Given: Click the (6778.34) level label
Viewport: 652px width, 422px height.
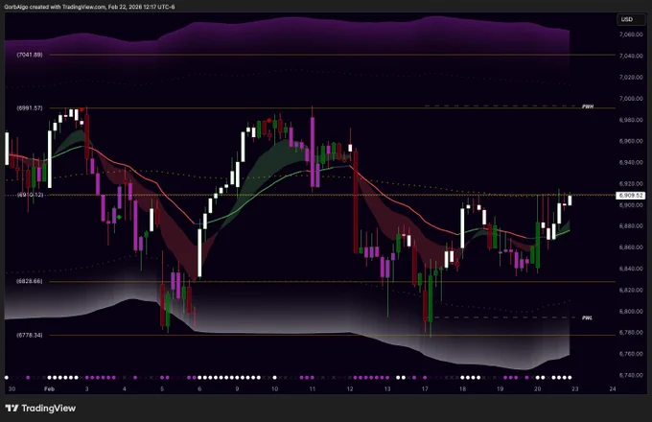Looking at the screenshot, I should coord(30,335).
